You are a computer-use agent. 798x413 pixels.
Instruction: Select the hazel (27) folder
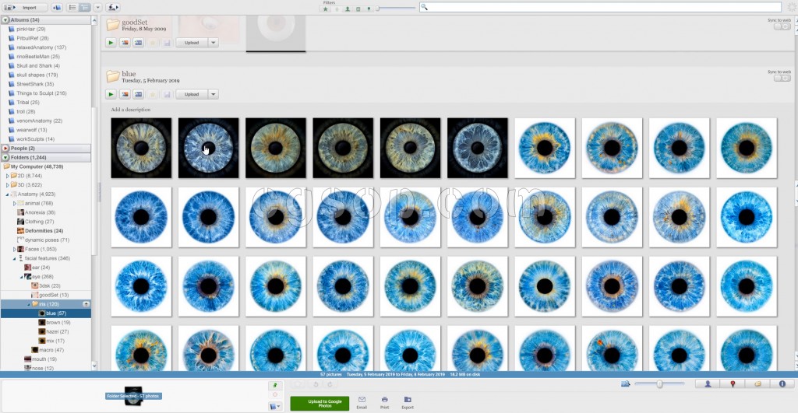pyautogui.click(x=57, y=331)
